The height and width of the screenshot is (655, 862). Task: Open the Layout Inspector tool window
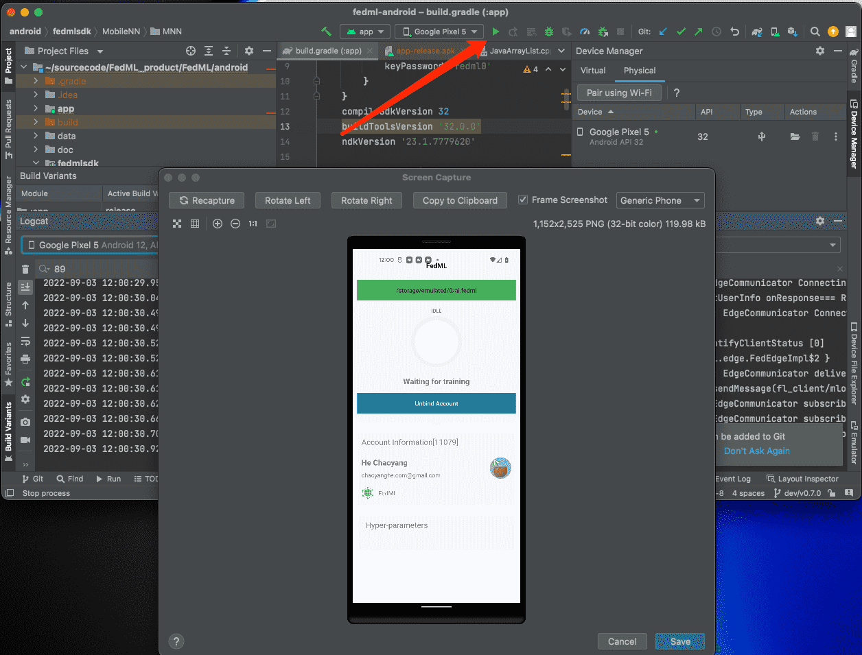point(802,479)
